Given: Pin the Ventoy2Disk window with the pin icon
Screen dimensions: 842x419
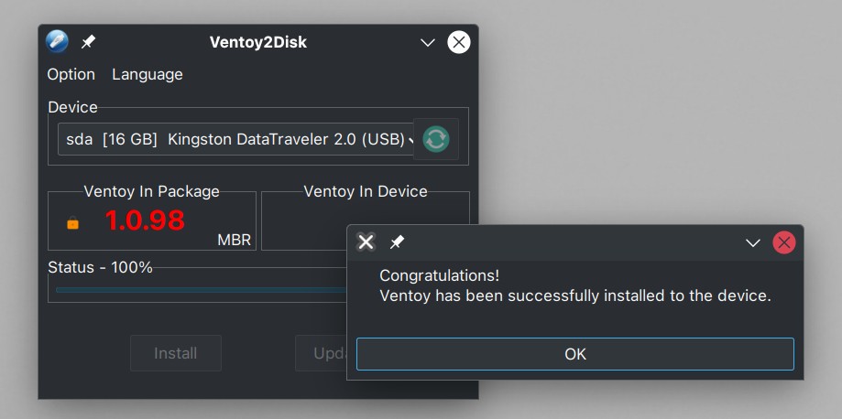Looking at the screenshot, I should pos(88,42).
